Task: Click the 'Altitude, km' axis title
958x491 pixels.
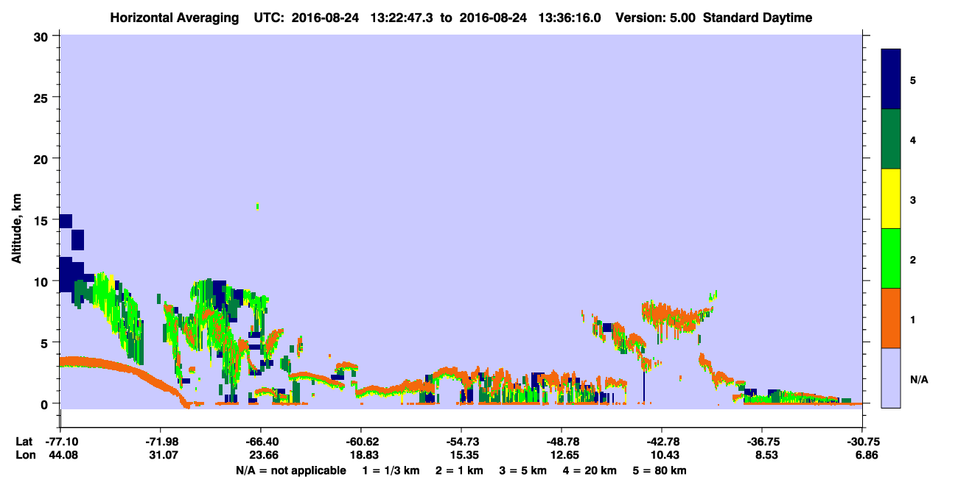Action: [16, 229]
